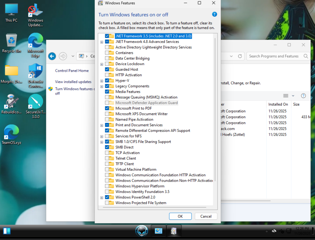315x240 pixels.
Task: Click the features list vertical scrollbar
Action: click(215, 110)
